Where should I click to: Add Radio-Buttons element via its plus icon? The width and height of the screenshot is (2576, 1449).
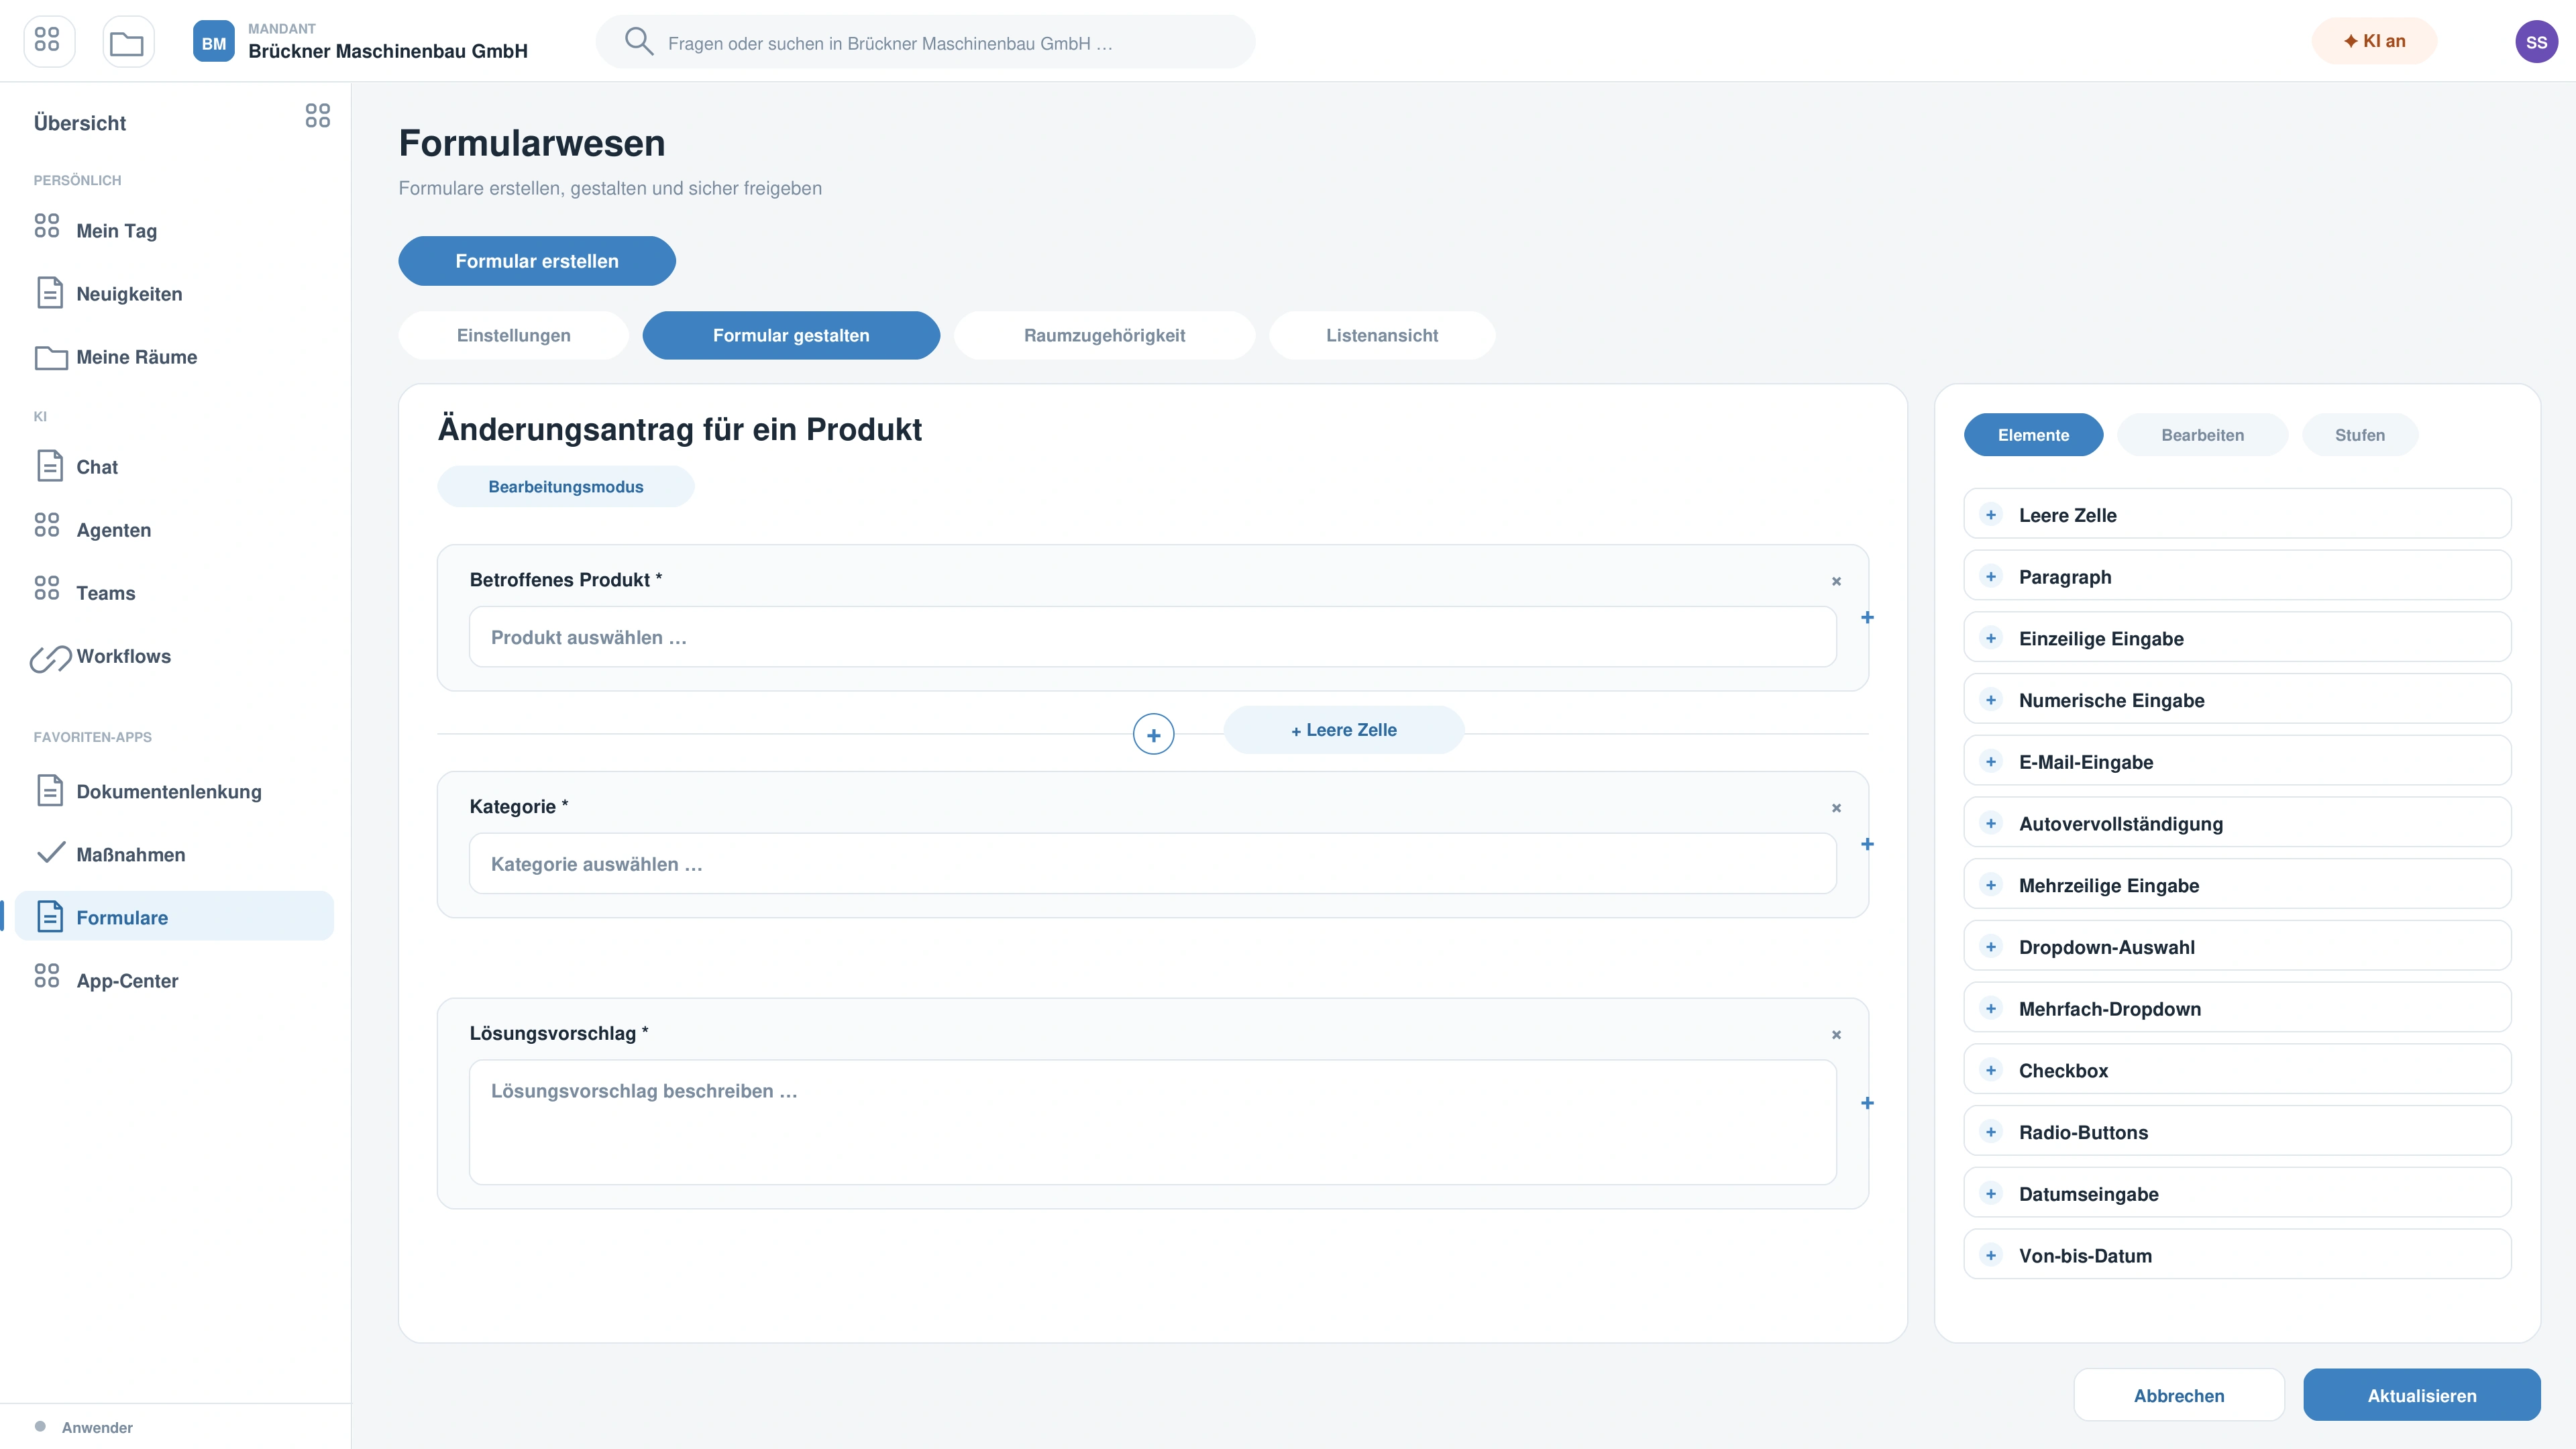[1991, 1132]
